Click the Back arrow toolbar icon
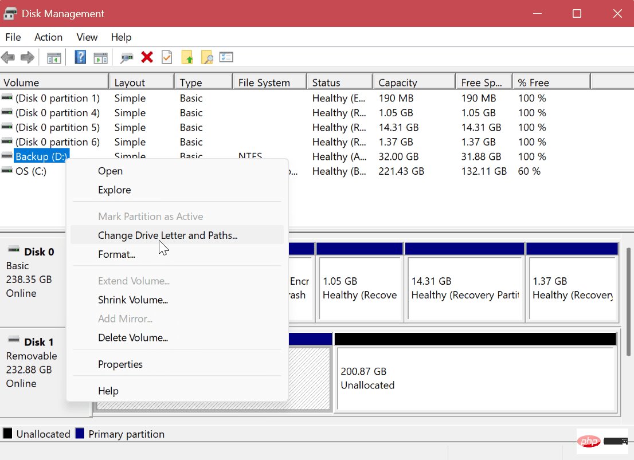This screenshot has width=634, height=460. pyautogui.click(x=8, y=57)
